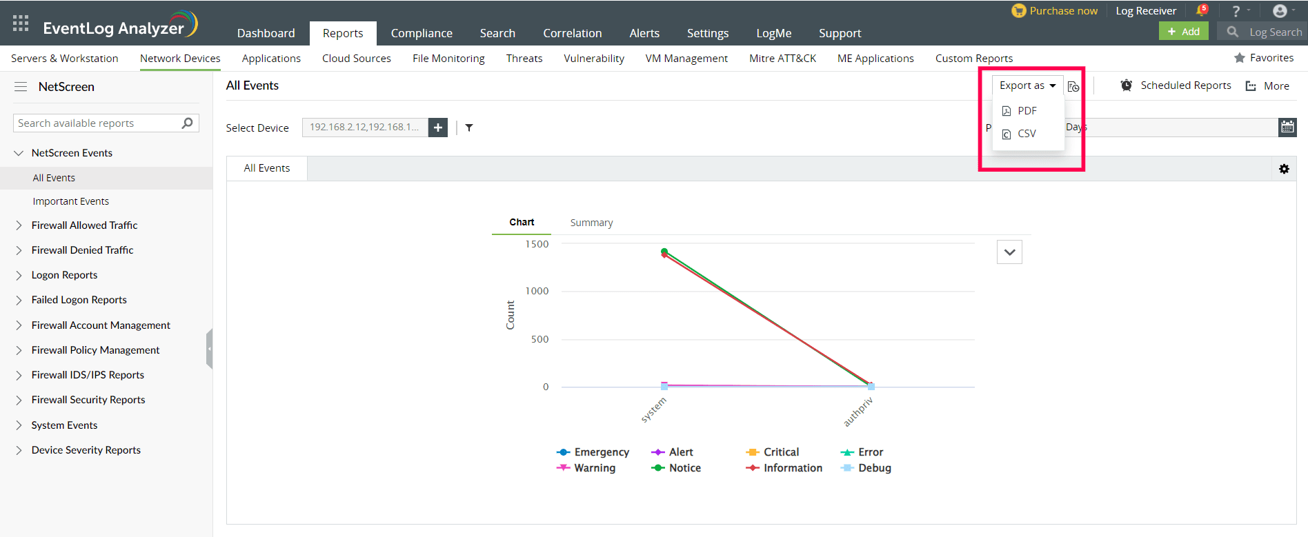Click the green Add button
1308x537 pixels.
pyautogui.click(x=1183, y=32)
